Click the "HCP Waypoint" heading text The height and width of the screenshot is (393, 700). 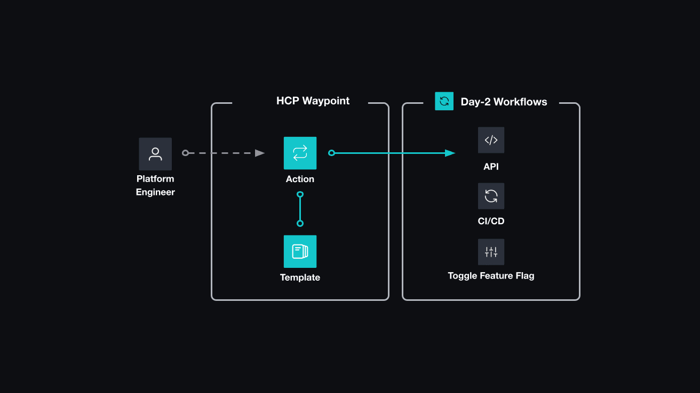pyautogui.click(x=313, y=101)
